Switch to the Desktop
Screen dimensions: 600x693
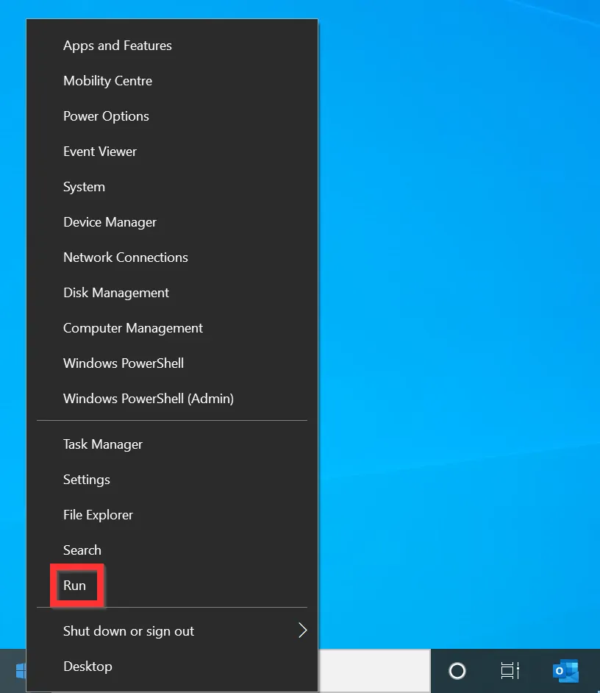tap(87, 666)
